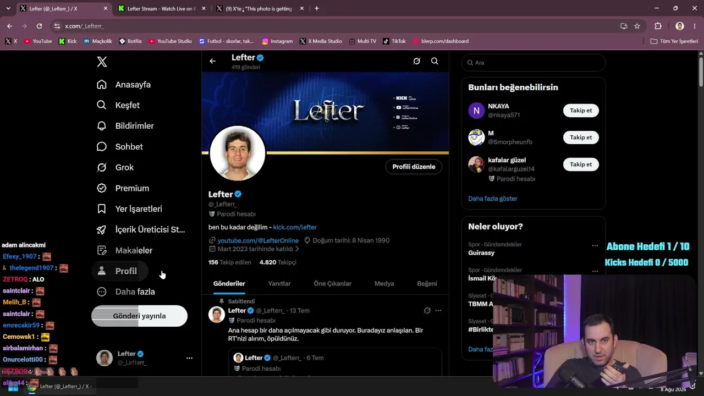Image resolution: width=704 pixels, height=396 pixels.
Task: Open Sohbet chat bubble icon
Action: coord(101,147)
